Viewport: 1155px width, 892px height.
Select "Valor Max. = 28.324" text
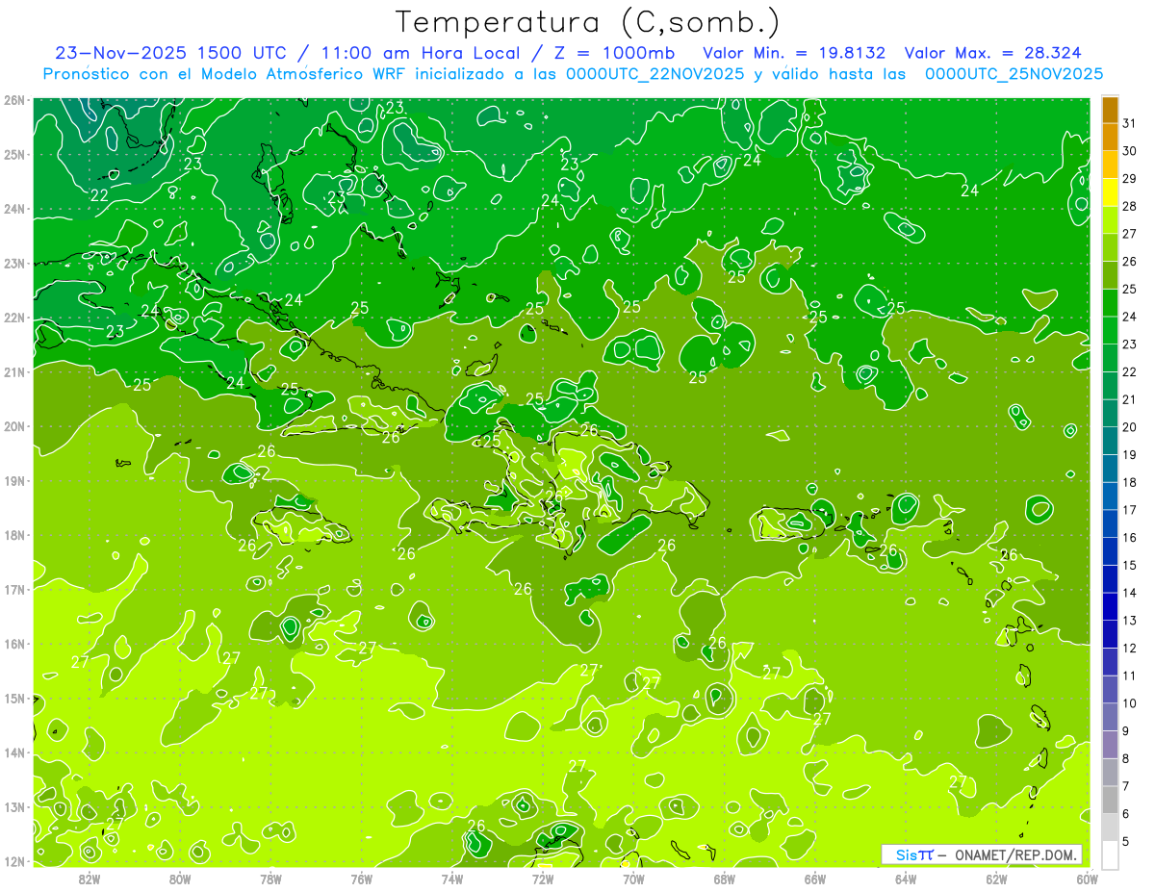(x=992, y=53)
